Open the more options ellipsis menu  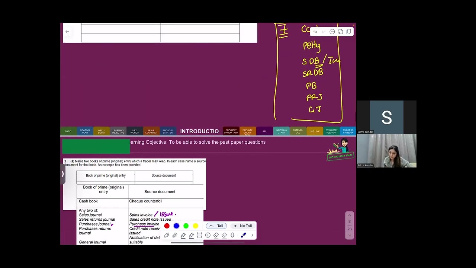[x=332, y=32]
